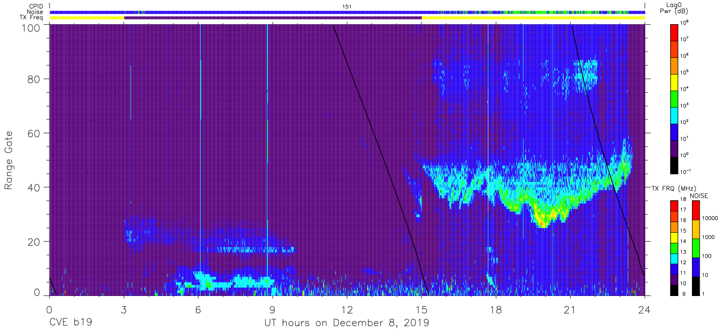Click the 'CVE b19' radar label
Screen dimensions: 725x335
point(70,323)
